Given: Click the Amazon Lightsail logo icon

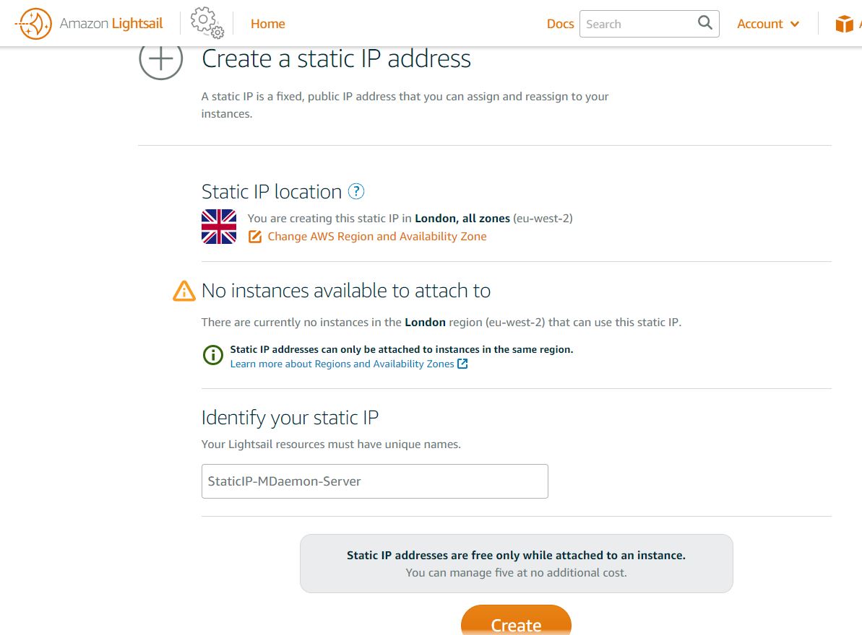Looking at the screenshot, I should tap(33, 24).
